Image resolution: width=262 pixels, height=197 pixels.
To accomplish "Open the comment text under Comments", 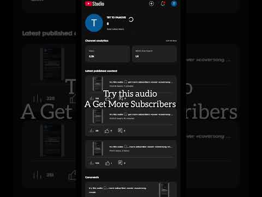I will point(117,190).
